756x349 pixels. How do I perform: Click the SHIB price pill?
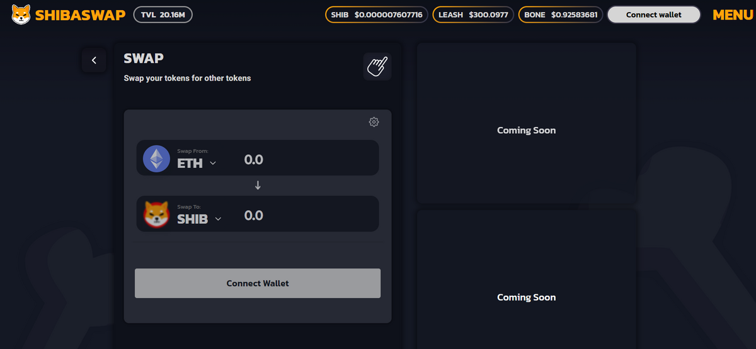point(377,14)
